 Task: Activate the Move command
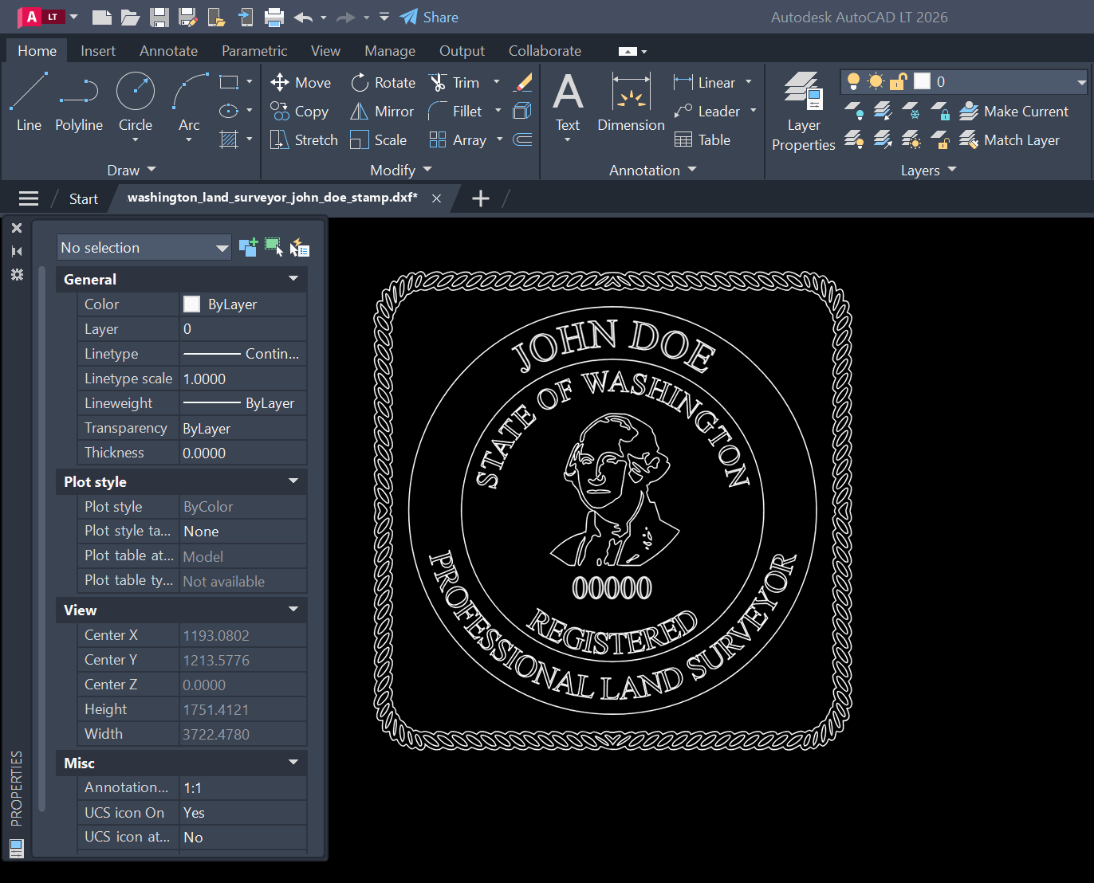point(301,82)
